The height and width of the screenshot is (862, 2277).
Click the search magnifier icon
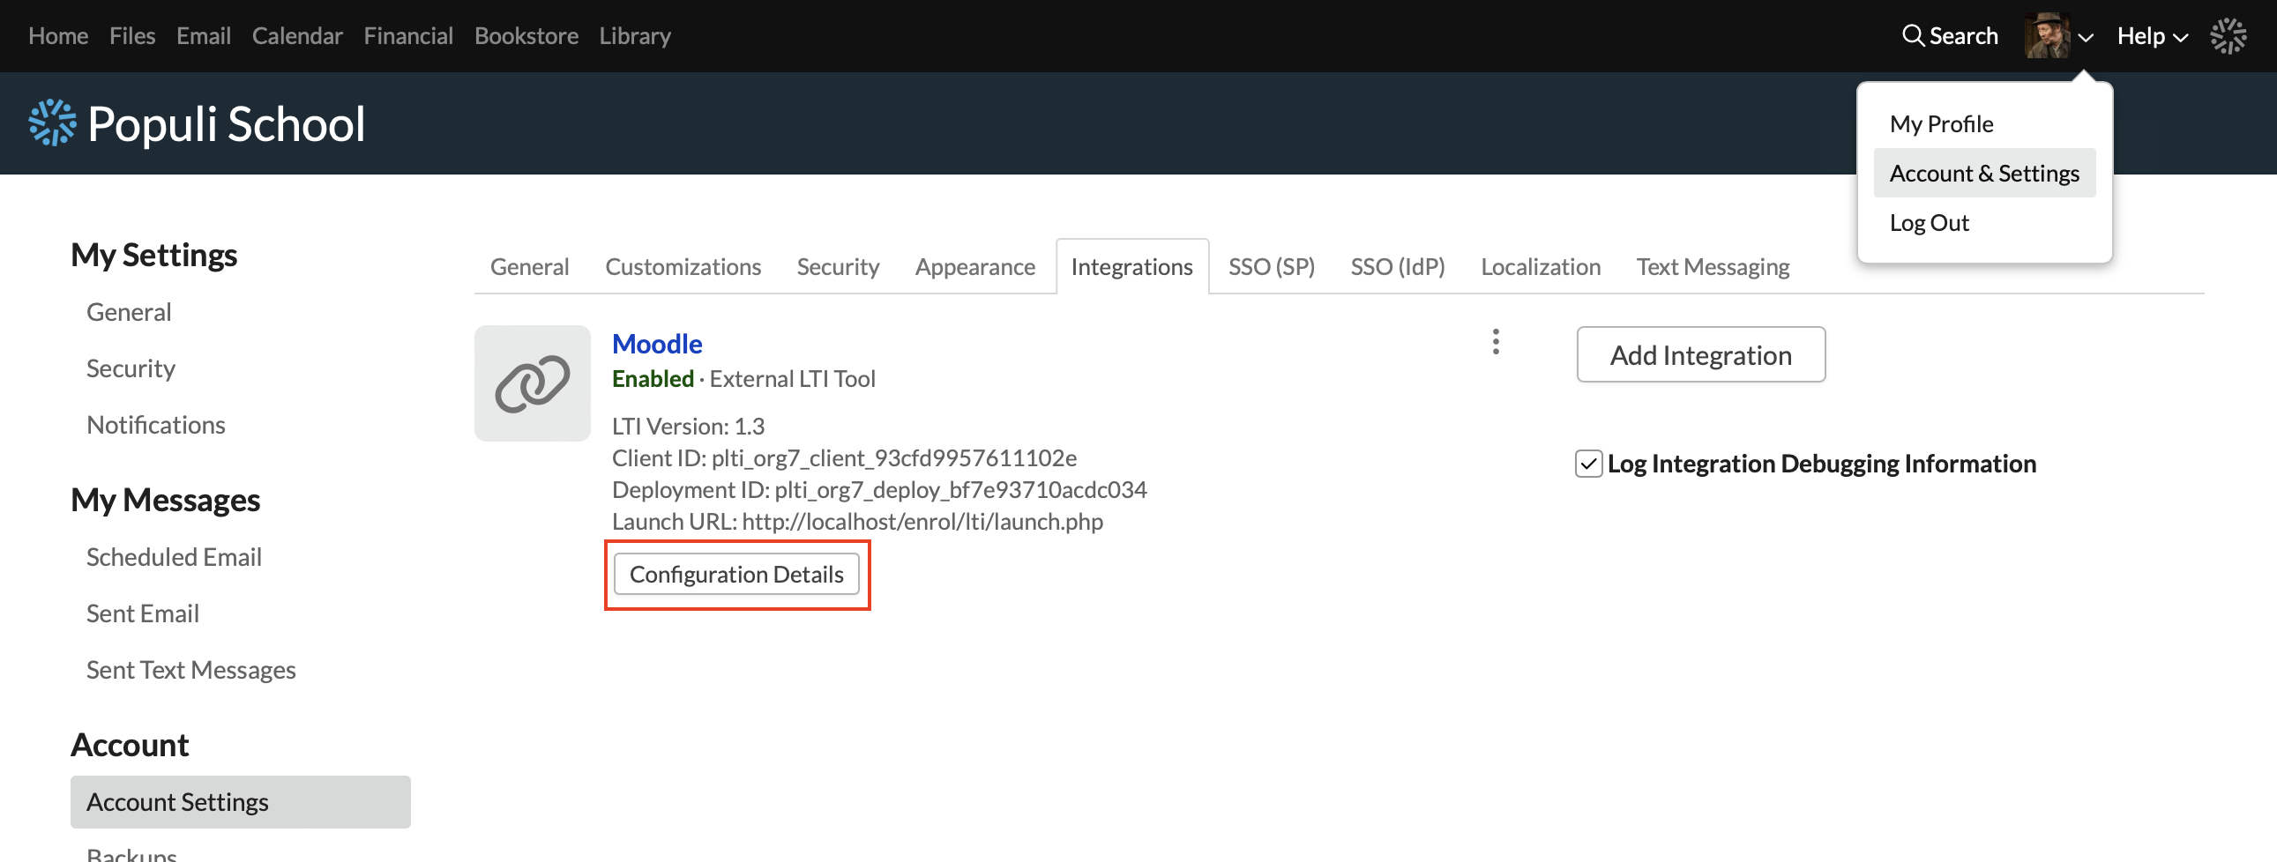[x=1913, y=35]
